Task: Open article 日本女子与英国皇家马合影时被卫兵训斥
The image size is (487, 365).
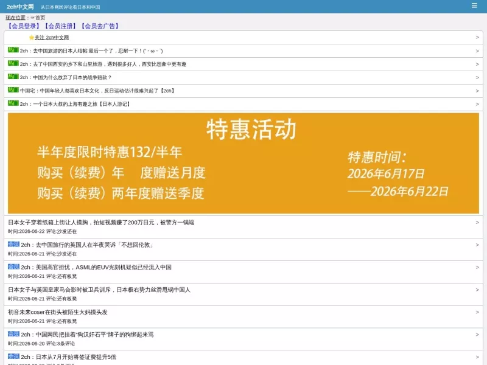Action: 99,290
